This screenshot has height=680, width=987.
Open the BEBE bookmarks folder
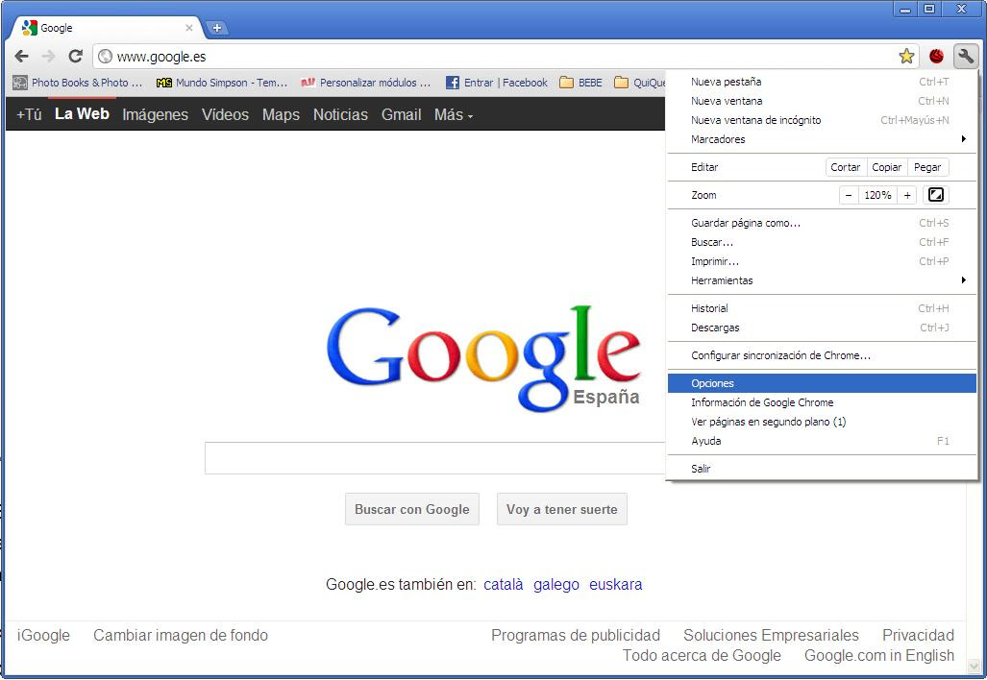(x=581, y=83)
